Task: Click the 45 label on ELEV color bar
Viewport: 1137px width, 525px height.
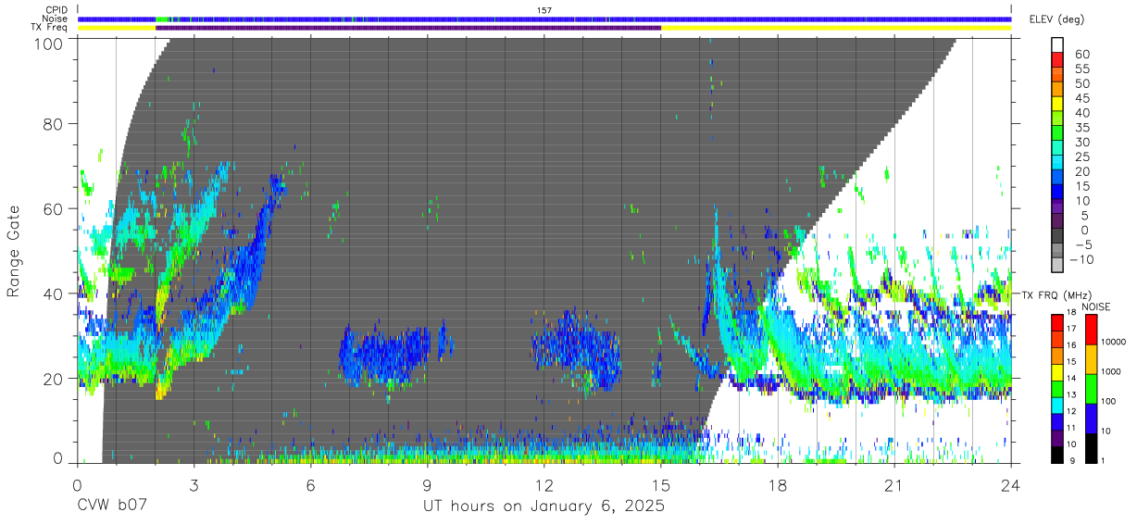Action: 1081,98
